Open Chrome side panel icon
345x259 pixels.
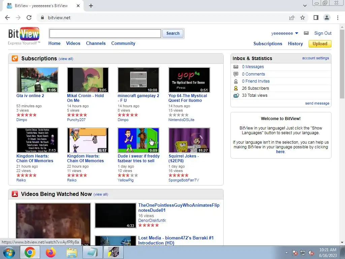click(316, 18)
